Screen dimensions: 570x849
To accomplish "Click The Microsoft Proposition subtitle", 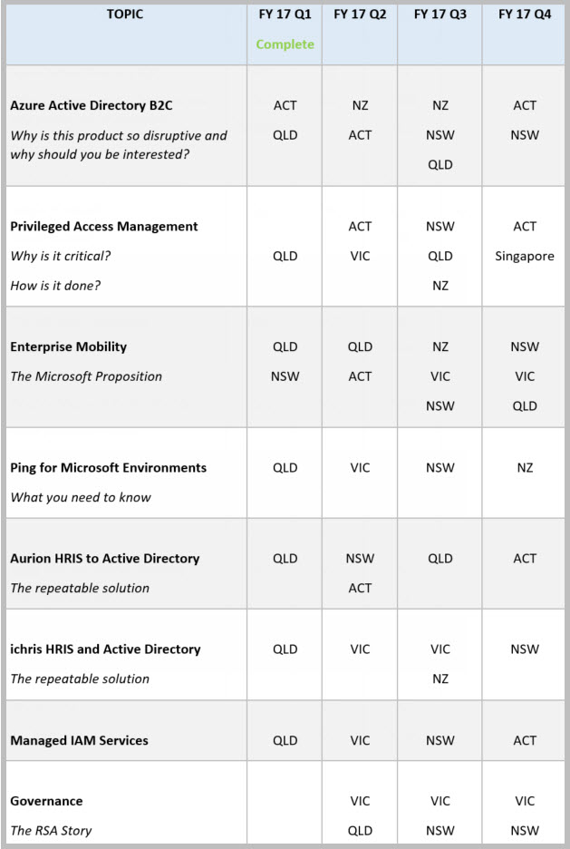I will (x=86, y=376).
